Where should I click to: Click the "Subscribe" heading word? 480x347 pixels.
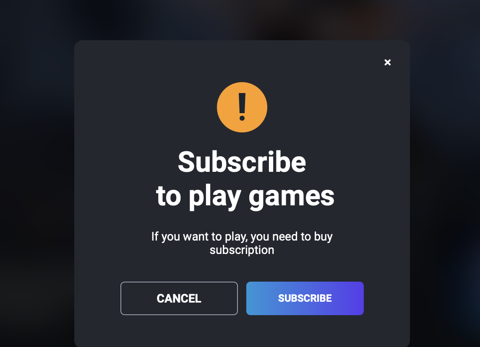(242, 162)
